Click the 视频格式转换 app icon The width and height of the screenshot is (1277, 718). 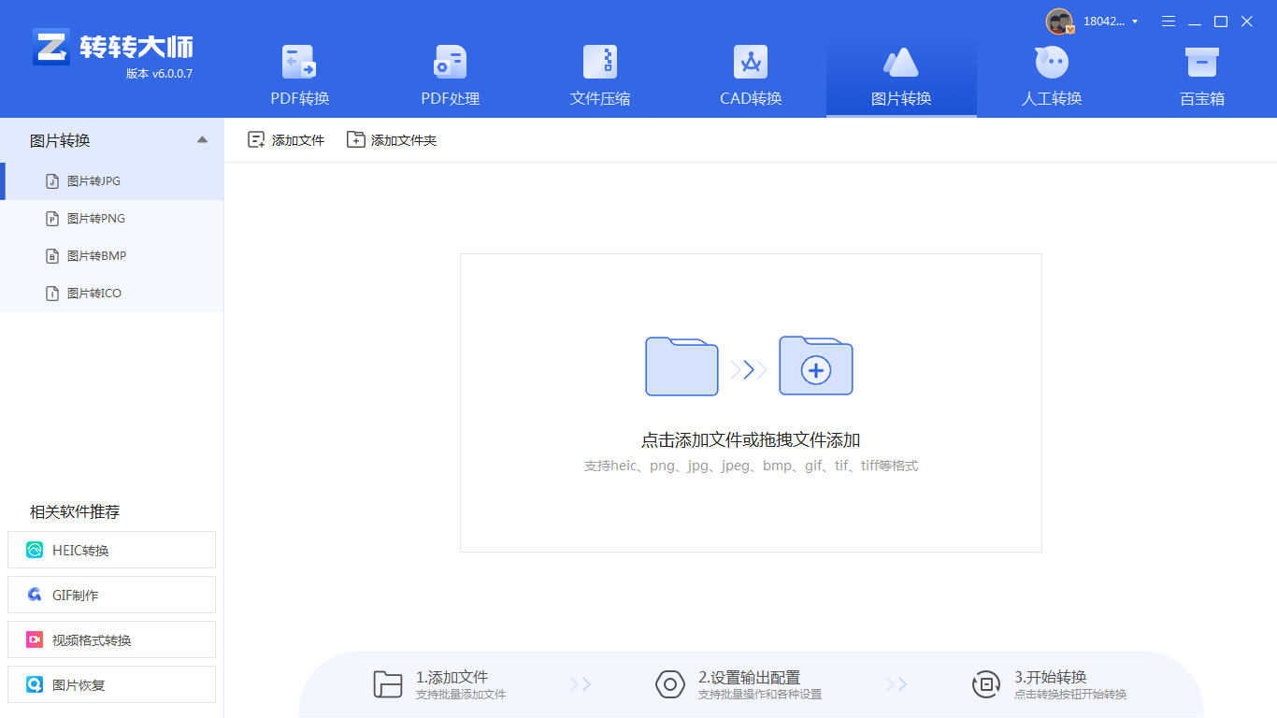tap(35, 639)
